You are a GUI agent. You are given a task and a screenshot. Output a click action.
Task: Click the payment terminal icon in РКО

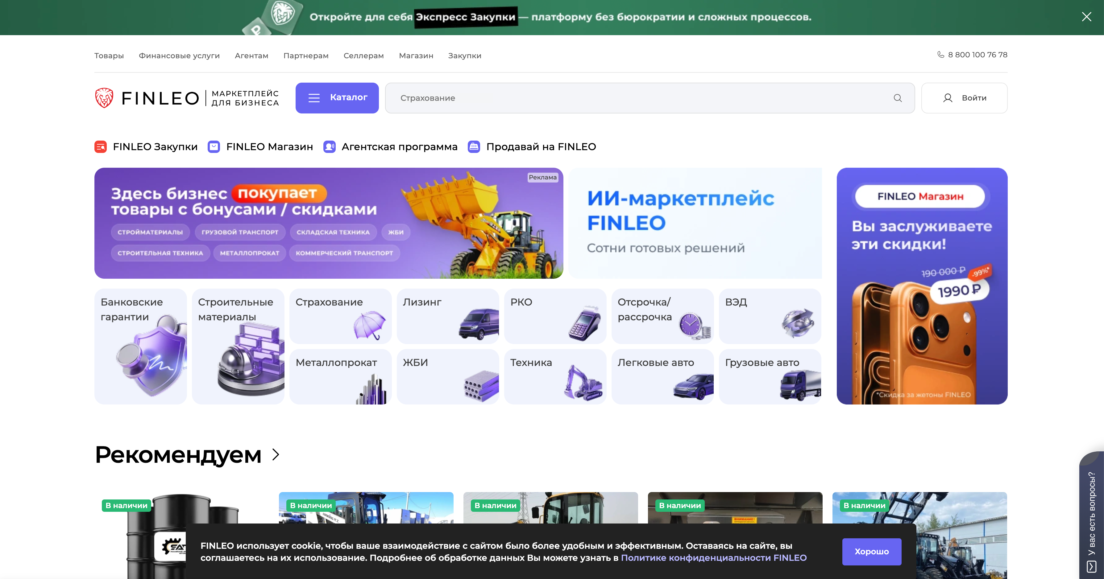(585, 323)
